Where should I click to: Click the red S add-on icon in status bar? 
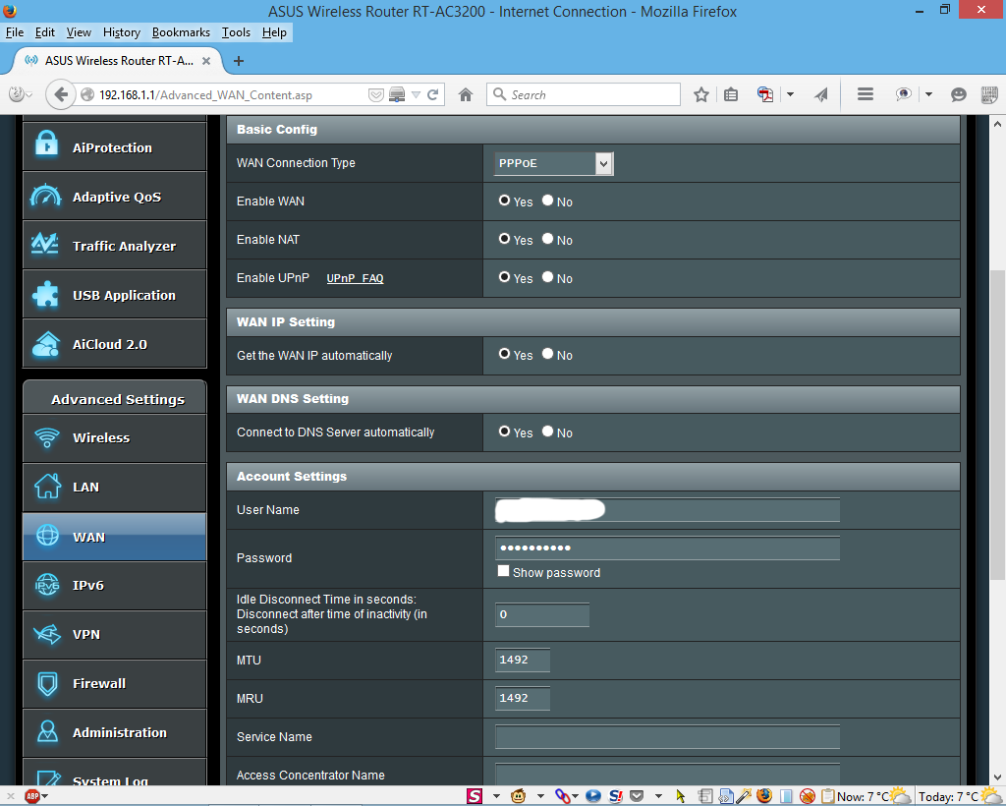475,796
